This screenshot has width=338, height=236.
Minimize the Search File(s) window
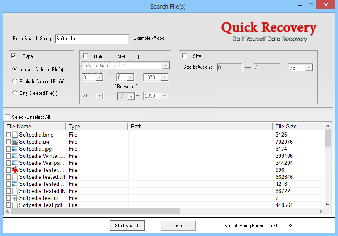[x=300, y=5]
